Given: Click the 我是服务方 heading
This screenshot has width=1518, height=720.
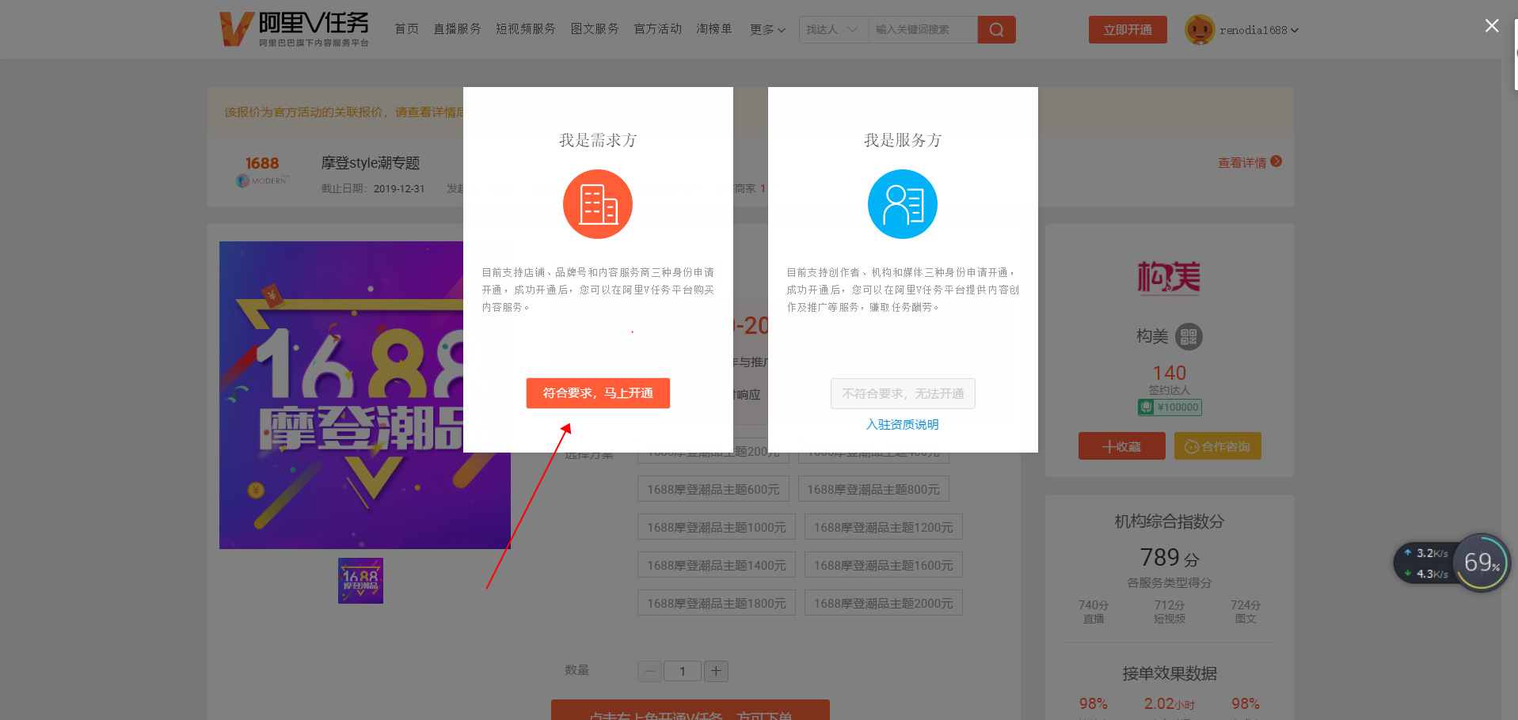Looking at the screenshot, I should pos(903,140).
